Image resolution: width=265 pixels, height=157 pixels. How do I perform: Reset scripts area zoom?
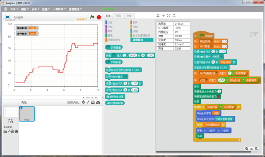click(x=251, y=149)
